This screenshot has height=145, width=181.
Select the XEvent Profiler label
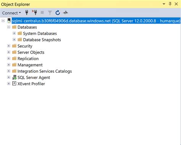click(31, 84)
